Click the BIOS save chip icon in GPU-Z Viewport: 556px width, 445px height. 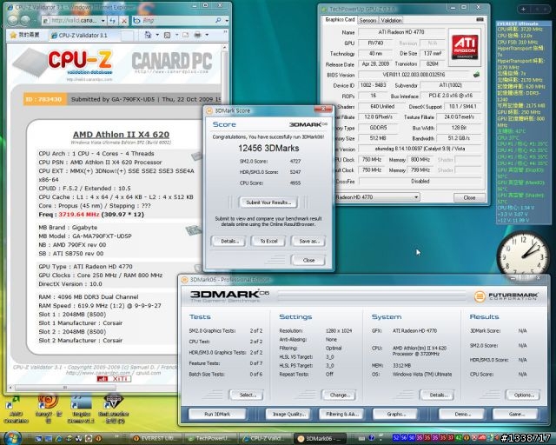477,75
